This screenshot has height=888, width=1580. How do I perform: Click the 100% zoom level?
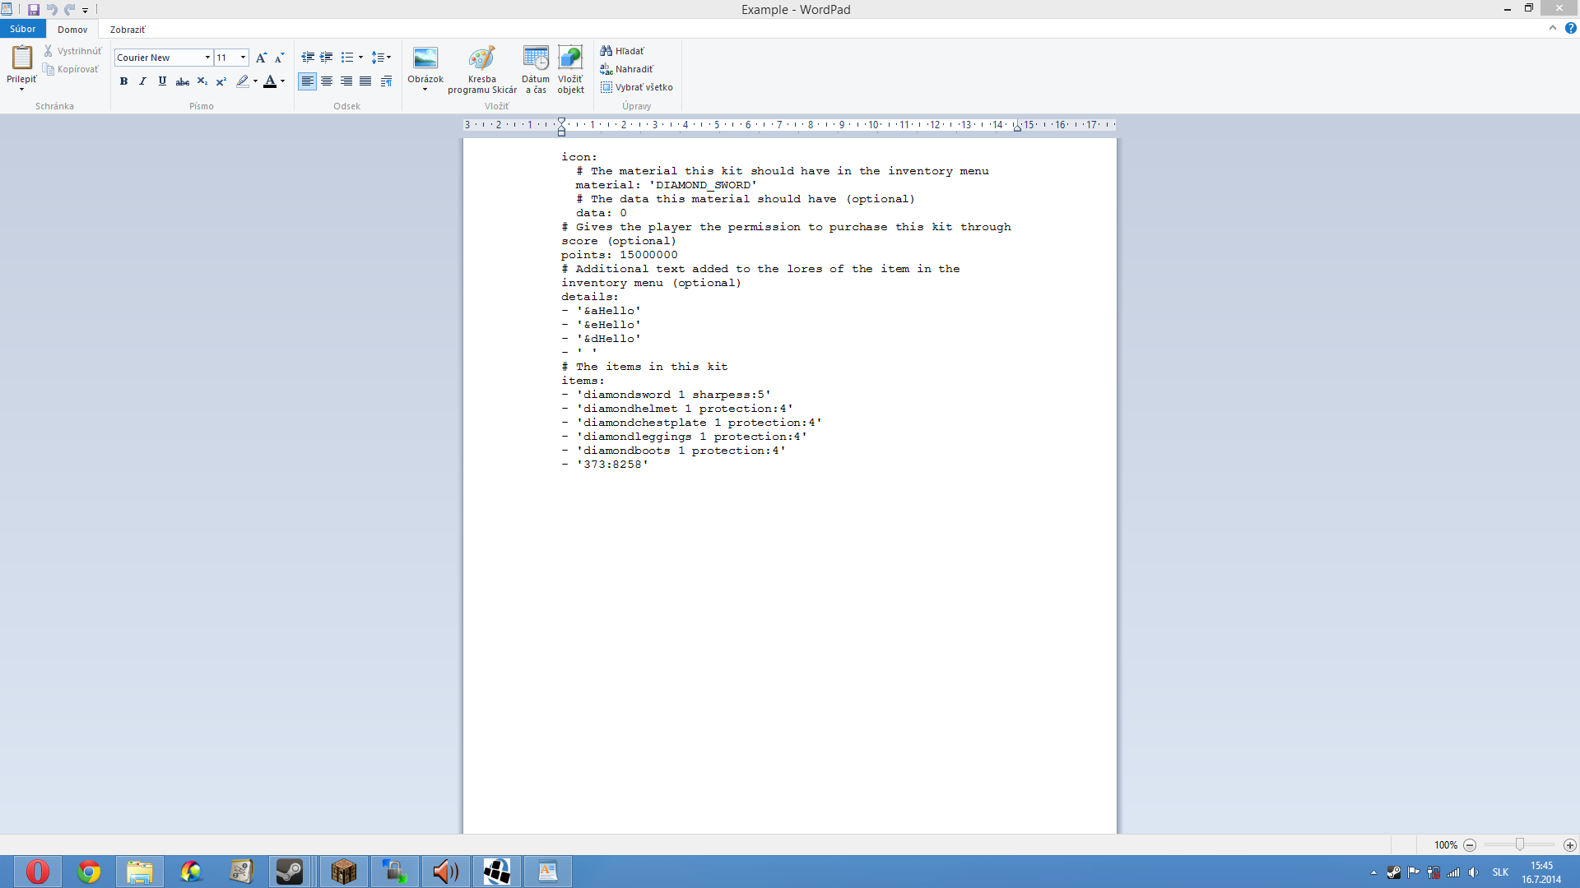point(1445,844)
